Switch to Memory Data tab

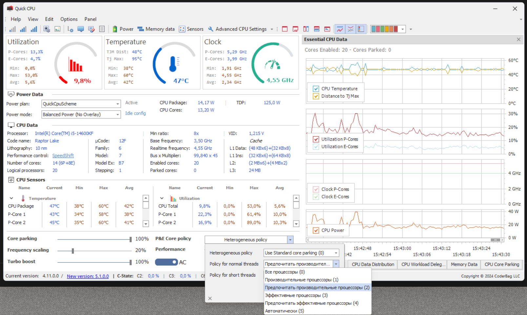[464, 264]
